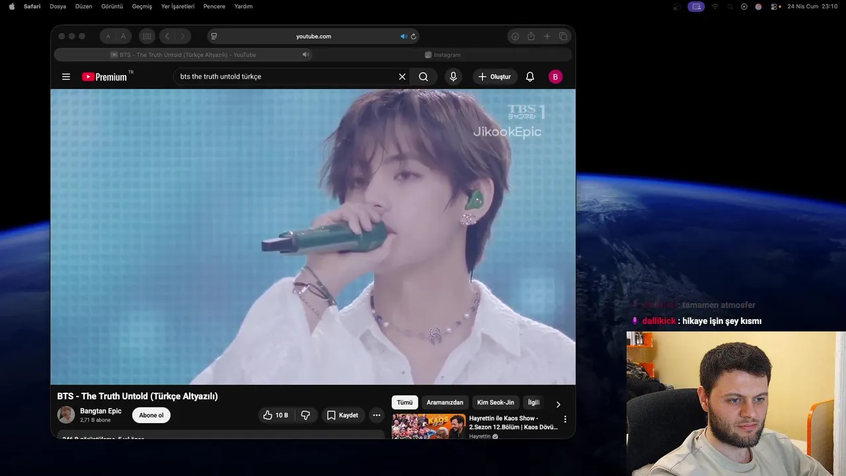Viewport: 846px width, 476px height.
Task: Dislike the video with thumbs down
Action: [305, 415]
